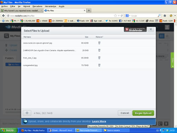Remove runegametest.jpg using its trash icon
The height and width of the screenshot is (133, 177).
99,65
